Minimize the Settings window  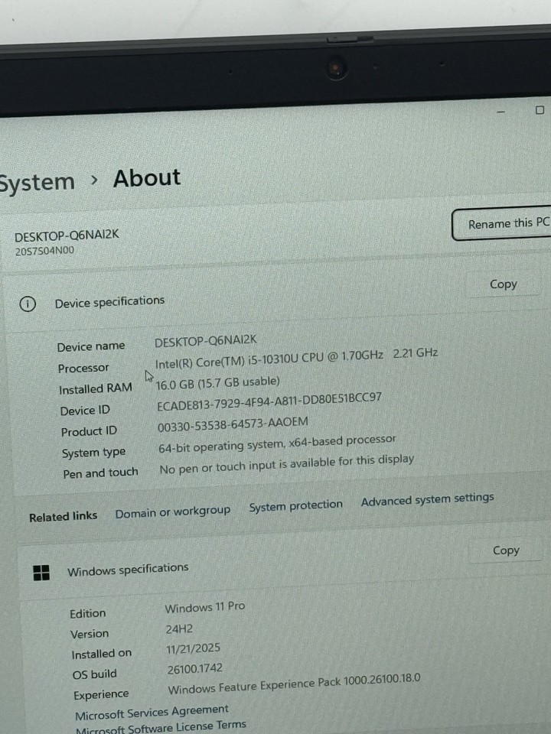click(500, 112)
